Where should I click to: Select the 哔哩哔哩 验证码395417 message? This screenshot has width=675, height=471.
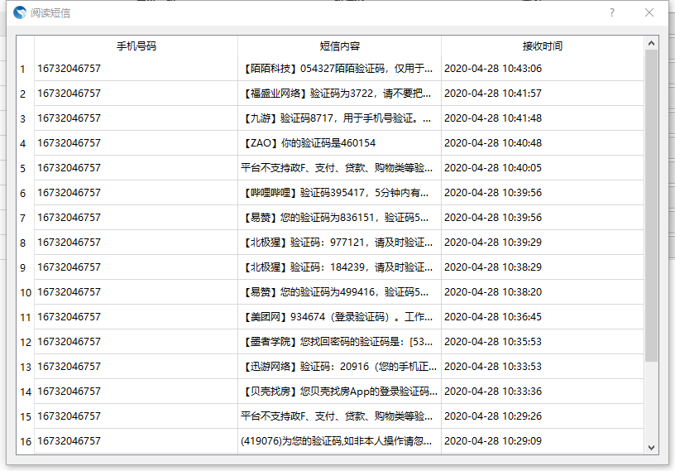pos(339,193)
